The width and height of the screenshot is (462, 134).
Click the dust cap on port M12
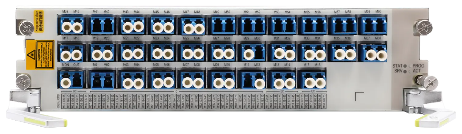coord(260,83)
